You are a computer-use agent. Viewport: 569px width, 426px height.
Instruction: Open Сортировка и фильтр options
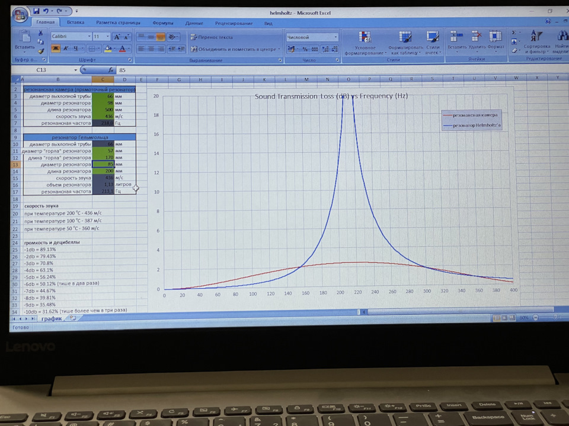[537, 43]
